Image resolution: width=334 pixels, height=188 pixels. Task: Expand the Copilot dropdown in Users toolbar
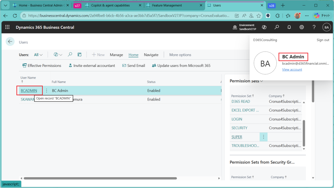pos(58,55)
